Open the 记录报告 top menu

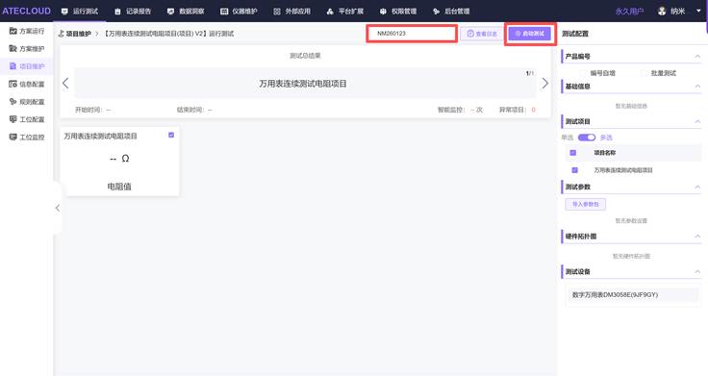pos(133,12)
